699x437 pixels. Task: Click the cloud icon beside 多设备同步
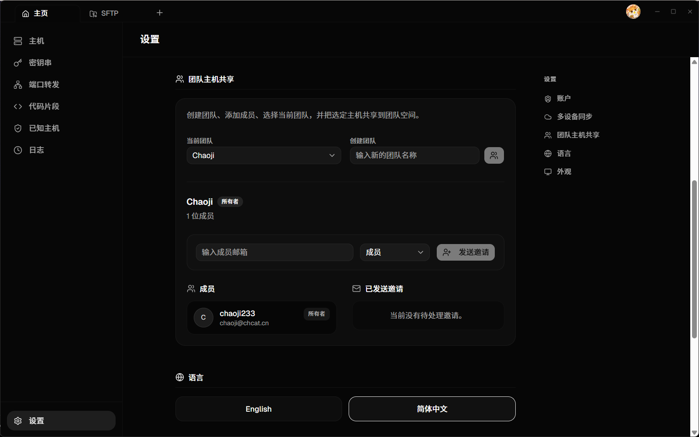point(548,117)
